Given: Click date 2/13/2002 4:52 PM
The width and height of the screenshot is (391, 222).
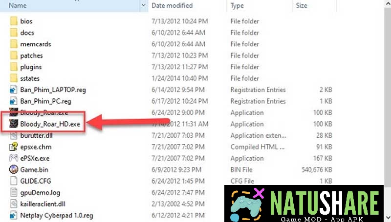Looking at the screenshot, I should pyautogui.click(x=178, y=204).
